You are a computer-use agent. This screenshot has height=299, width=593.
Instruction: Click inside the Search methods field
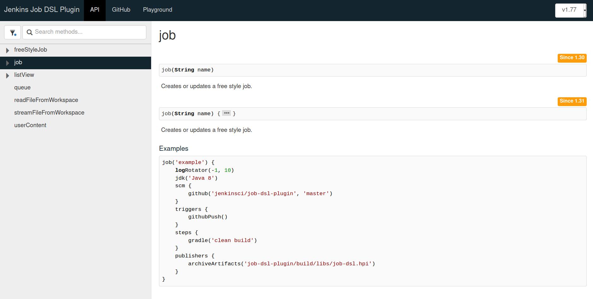(85, 32)
